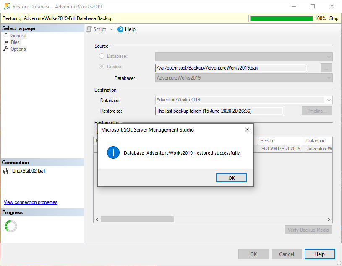The width and height of the screenshot is (342, 266).
Task: Click the AdventureW database cell in grid
Action: click(318, 149)
